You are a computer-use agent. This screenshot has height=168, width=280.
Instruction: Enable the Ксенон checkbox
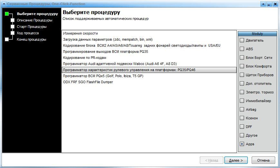242,118
